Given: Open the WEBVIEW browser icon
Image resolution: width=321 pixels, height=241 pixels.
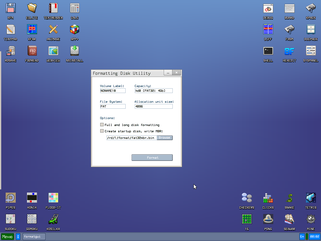Looking at the screenshot, I should tap(53, 51).
